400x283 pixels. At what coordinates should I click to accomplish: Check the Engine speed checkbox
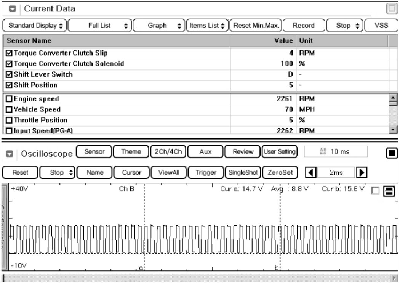[9, 99]
